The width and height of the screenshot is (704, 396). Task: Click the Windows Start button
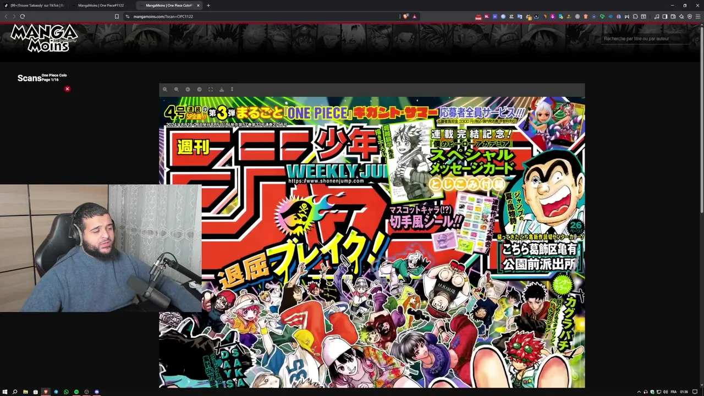(x=5, y=392)
